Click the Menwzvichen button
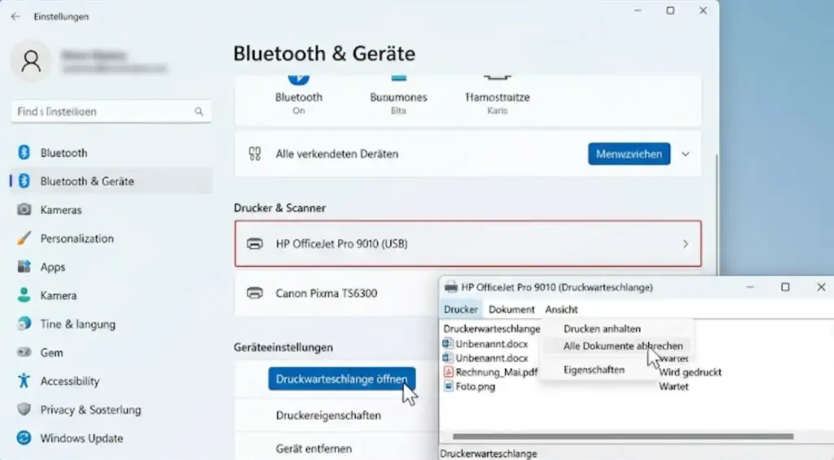This screenshot has width=834, height=460. click(x=629, y=154)
